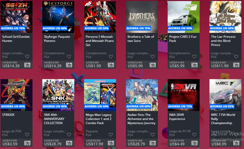Add NBA 2KVR Experience to cart

click(x=194, y=143)
